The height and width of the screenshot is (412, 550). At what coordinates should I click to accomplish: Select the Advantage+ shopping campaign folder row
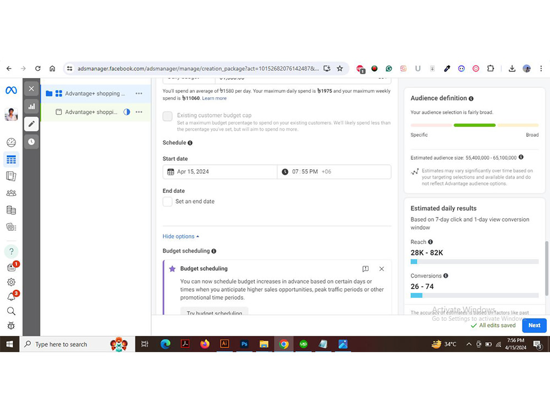click(x=96, y=93)
